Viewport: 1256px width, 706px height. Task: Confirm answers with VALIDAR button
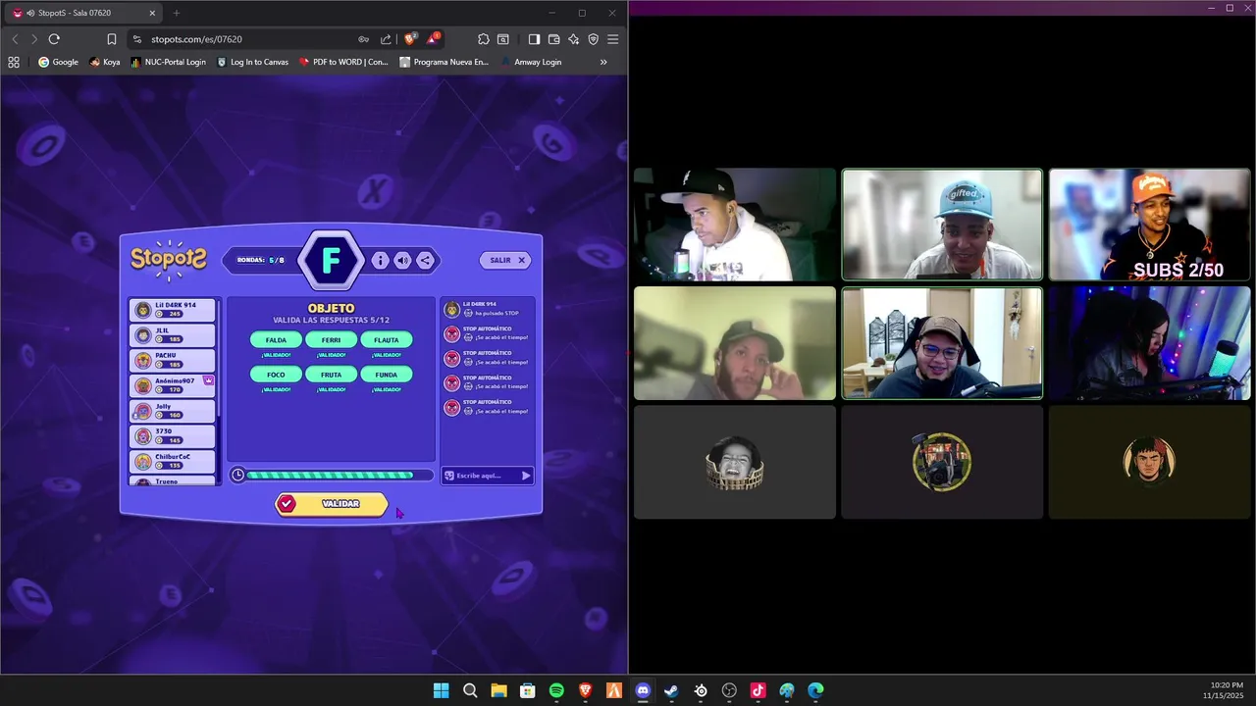332,504
